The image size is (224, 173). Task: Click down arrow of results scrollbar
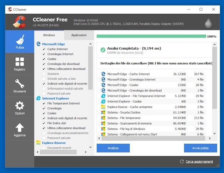[214, 133]
